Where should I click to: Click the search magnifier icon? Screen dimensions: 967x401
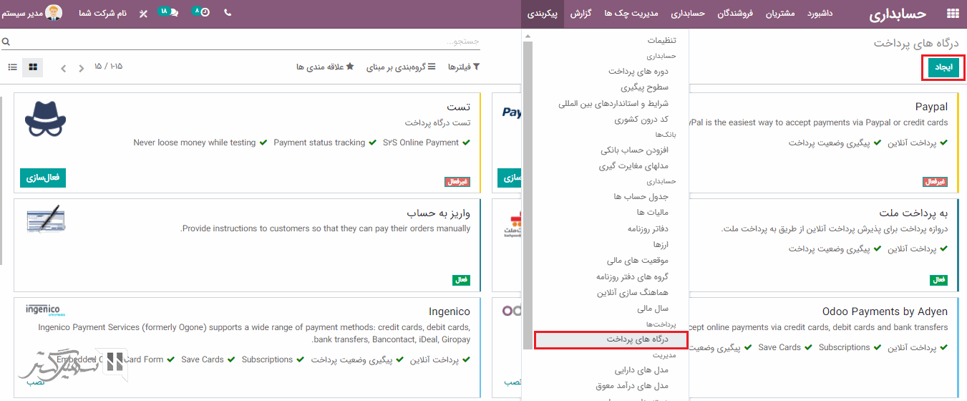[6, 42]
